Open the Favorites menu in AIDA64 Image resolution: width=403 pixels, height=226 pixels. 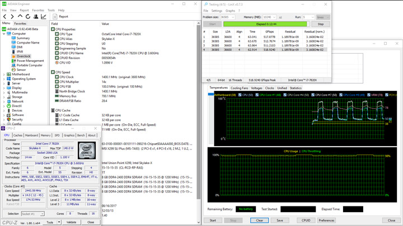click(x=38, y=10)
